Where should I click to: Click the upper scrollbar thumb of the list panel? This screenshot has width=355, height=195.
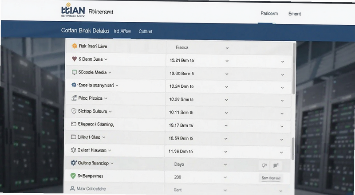coord(294,68)
